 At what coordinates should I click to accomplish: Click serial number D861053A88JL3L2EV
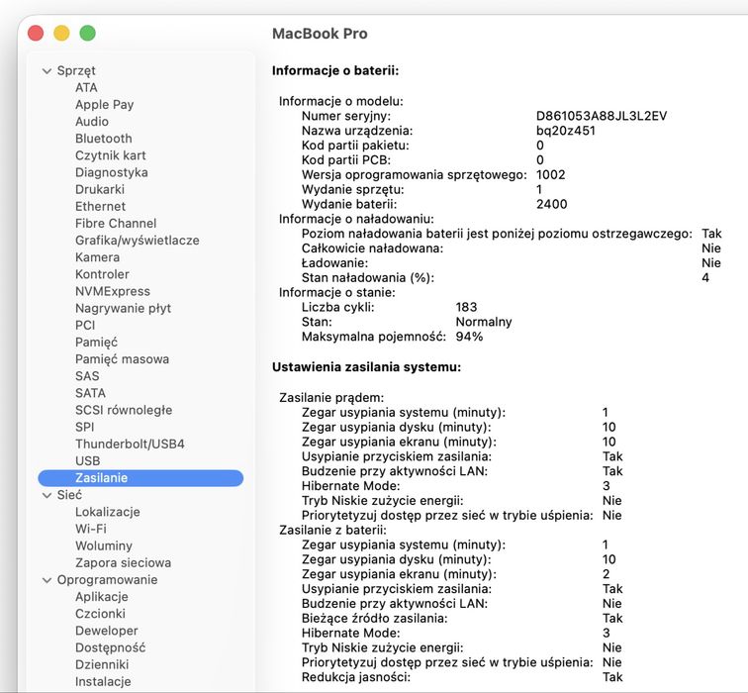click(x=602, y=116)
